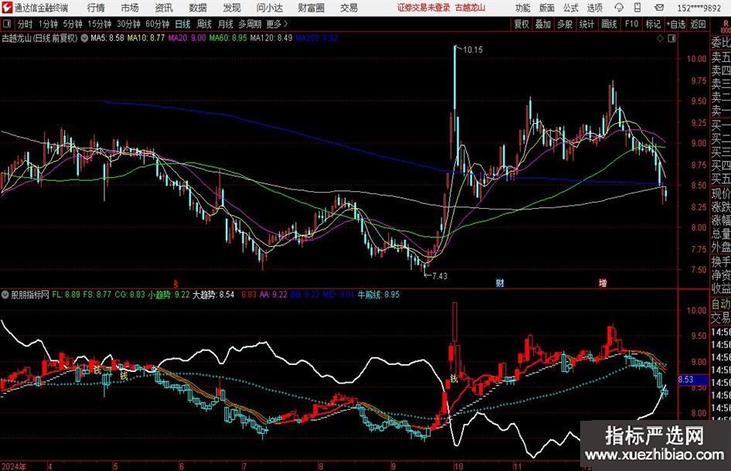Click the 统计 button
Image resolution: width=731 pixels, height=471 pixels.
[586, 24]
